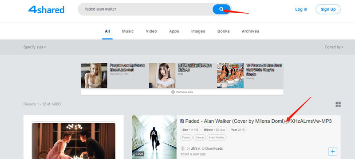The width and height of the screenshot is (355, 159).
Task: Expand the Specify size dropdown
Action: coord(35,47)
